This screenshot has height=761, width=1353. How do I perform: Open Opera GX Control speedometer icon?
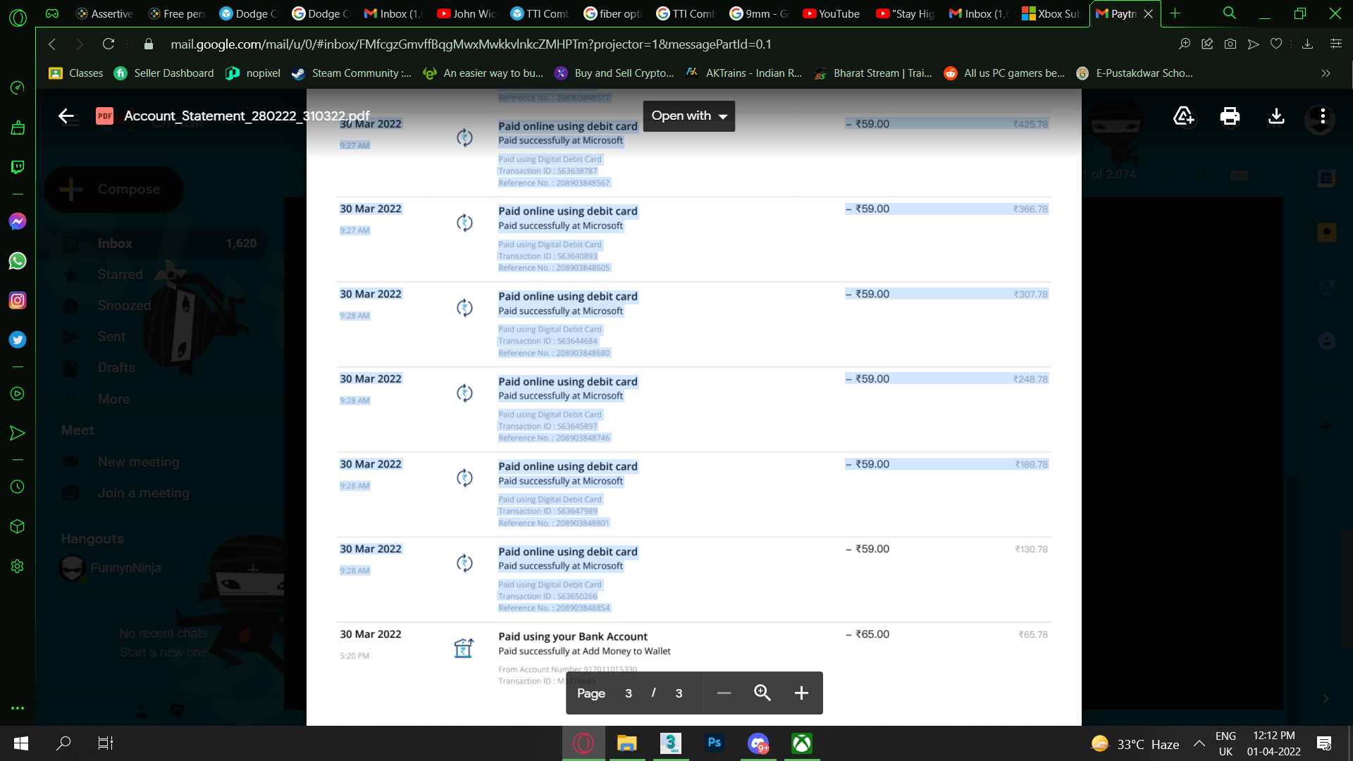18,87
